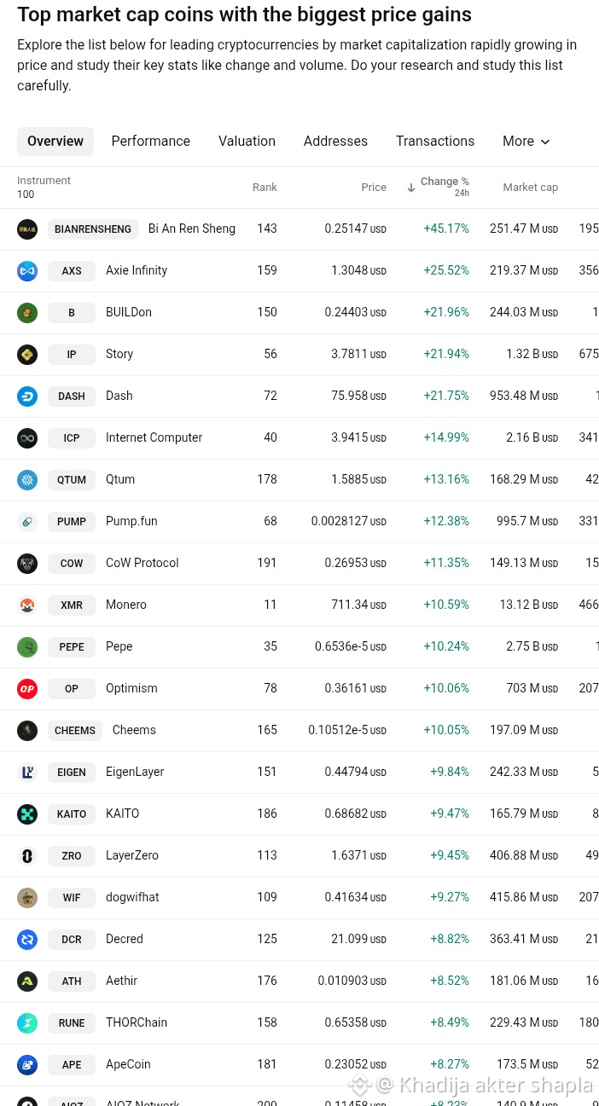Image resolution: width=599 pixels, height=1106 pixels.
Task: Click the Qtum coin logo
Action: (x=27, y=480)
